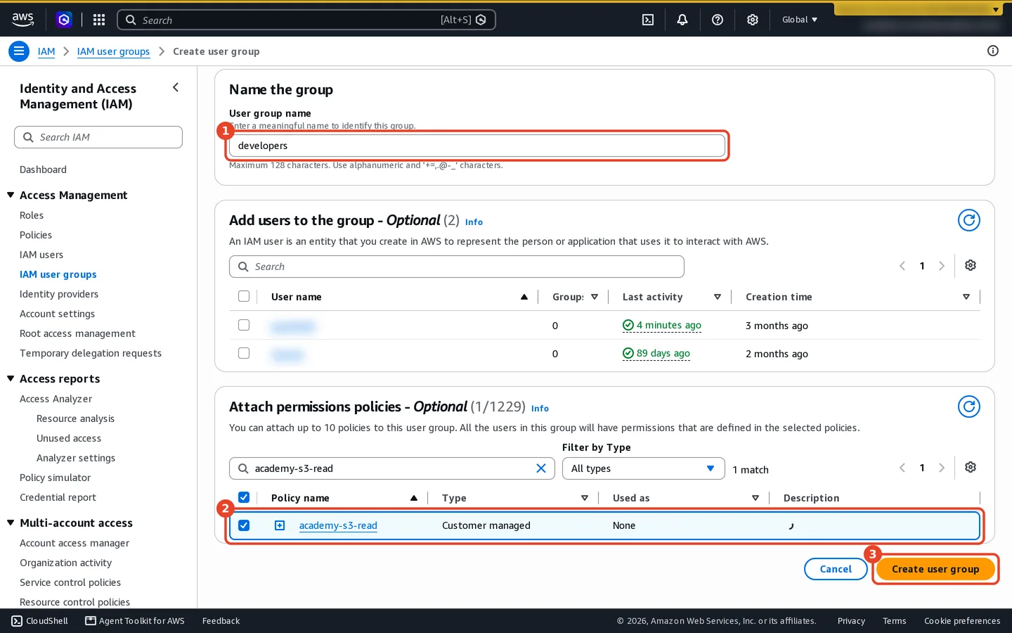
Task: Open Dashboard in the sidebar
Action: (43, 170)
